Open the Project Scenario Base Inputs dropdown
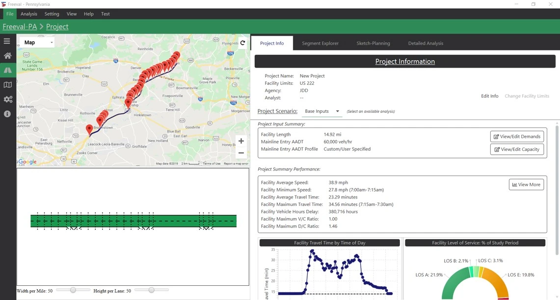The height and width of the screenshot is (300, 560). [322, 111]
